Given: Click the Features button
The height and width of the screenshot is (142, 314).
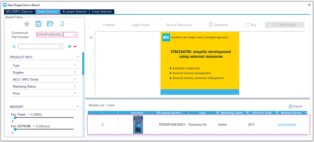Looking at the screenshot, I should click(109, 25).
